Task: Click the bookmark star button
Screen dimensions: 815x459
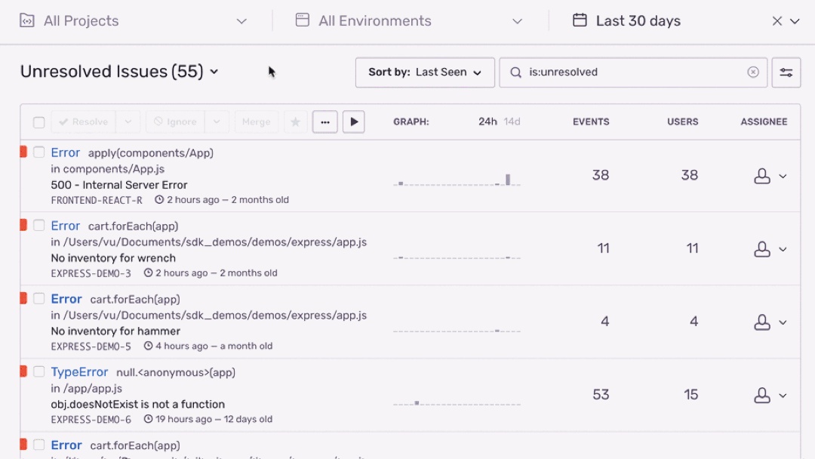Action: (295, 122)
